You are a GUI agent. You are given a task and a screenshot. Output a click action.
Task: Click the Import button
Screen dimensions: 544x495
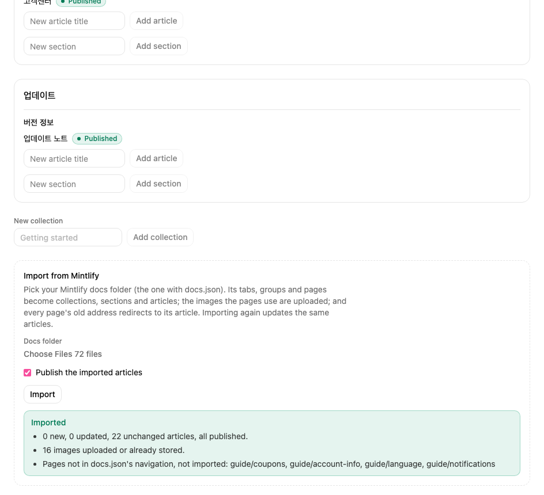pyautogui.click(x=43, y=394)
